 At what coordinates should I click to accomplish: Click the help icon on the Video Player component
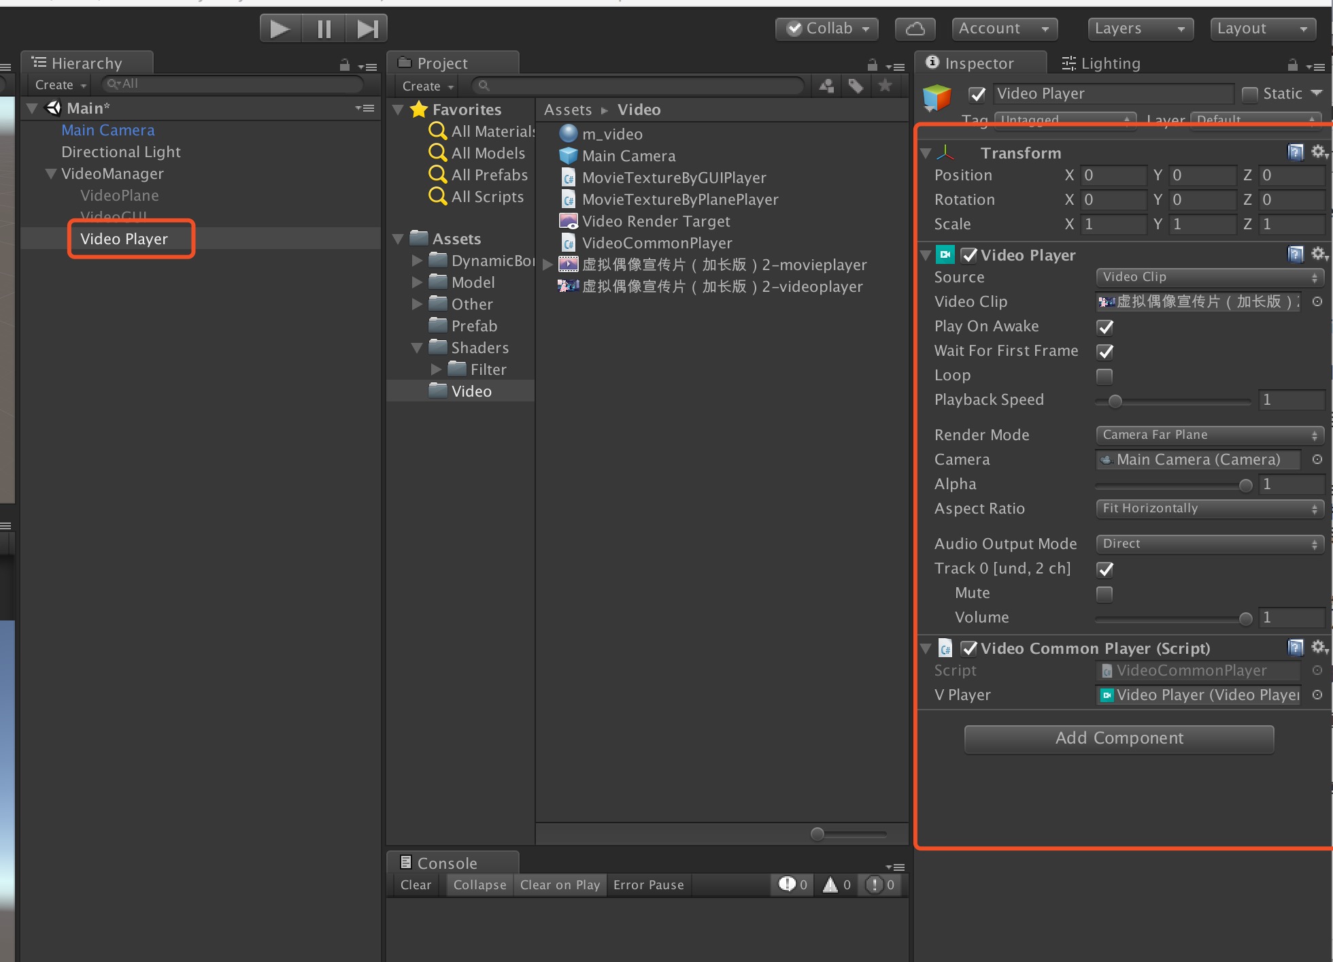[x=1294, y=254]
